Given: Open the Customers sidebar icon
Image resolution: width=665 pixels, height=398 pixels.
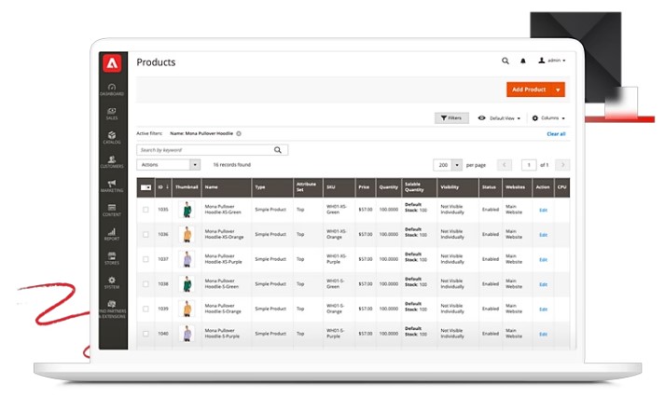Looking at the screenshot, I should coord(112,161).
